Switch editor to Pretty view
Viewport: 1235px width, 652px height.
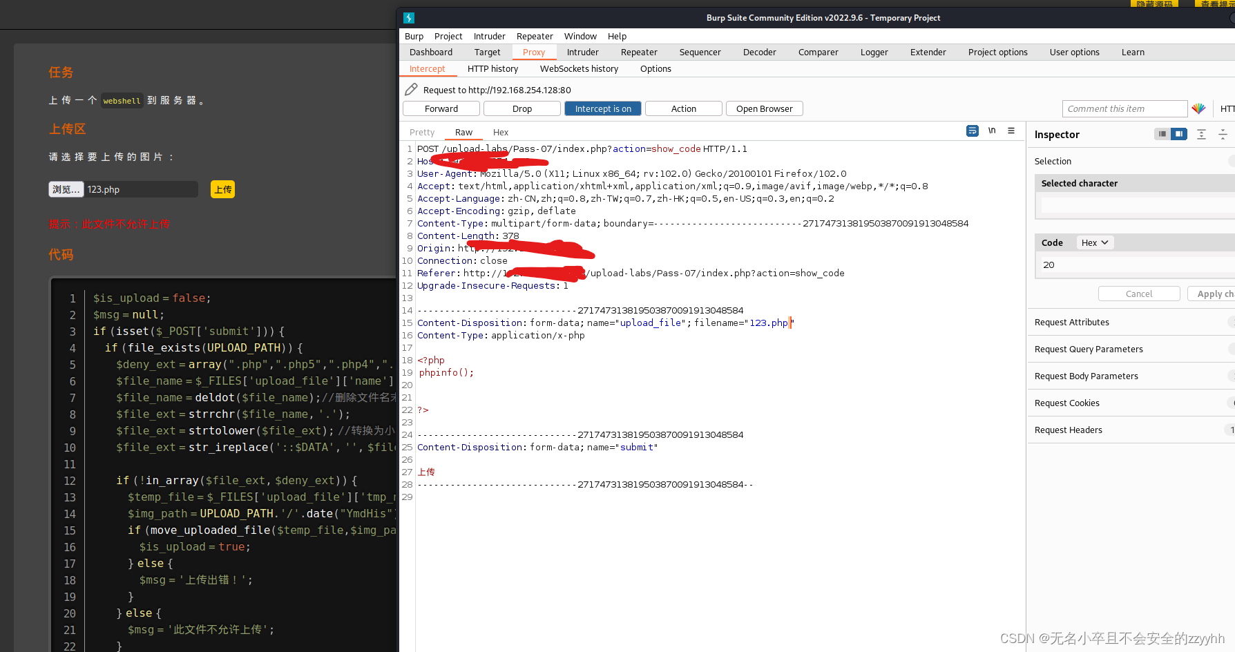pos(422,132)
